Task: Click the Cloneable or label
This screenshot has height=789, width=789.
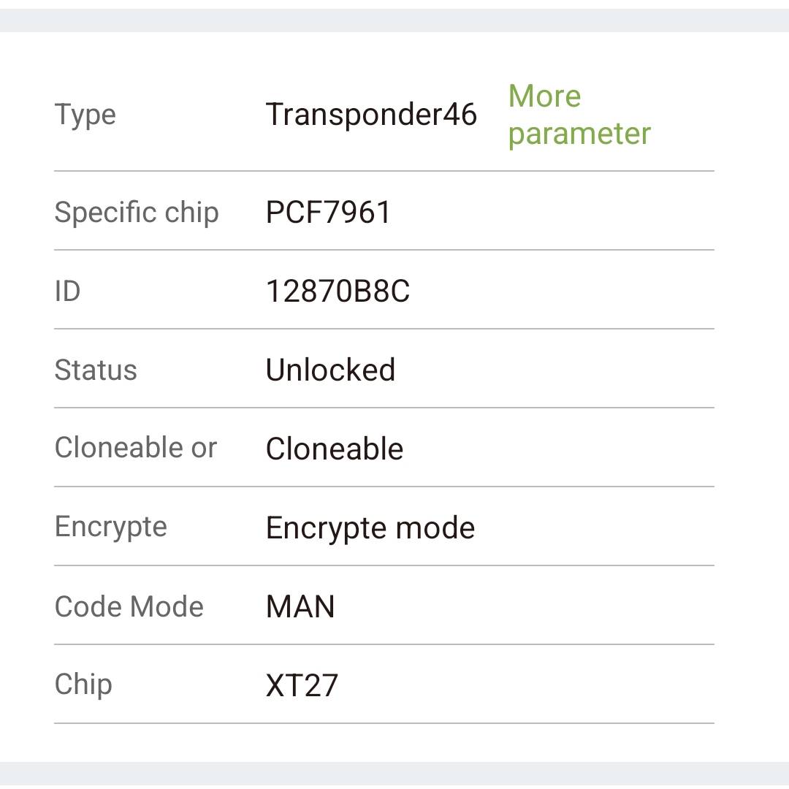Action: pos(135,447)
